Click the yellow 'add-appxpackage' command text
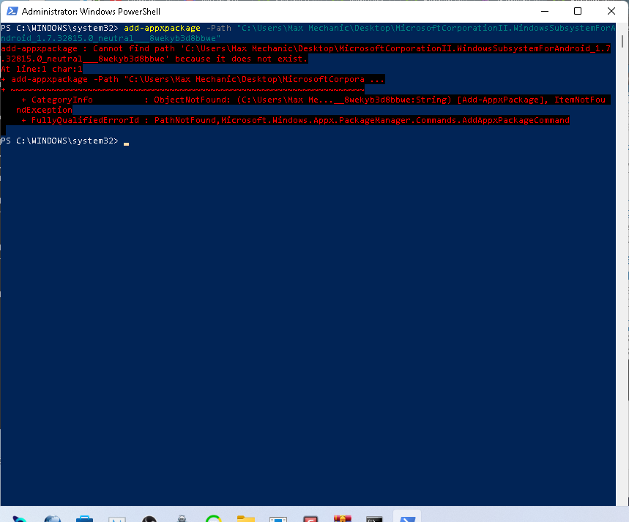The height and width of the screenshot is (522, 629). (x=162, y=28)
